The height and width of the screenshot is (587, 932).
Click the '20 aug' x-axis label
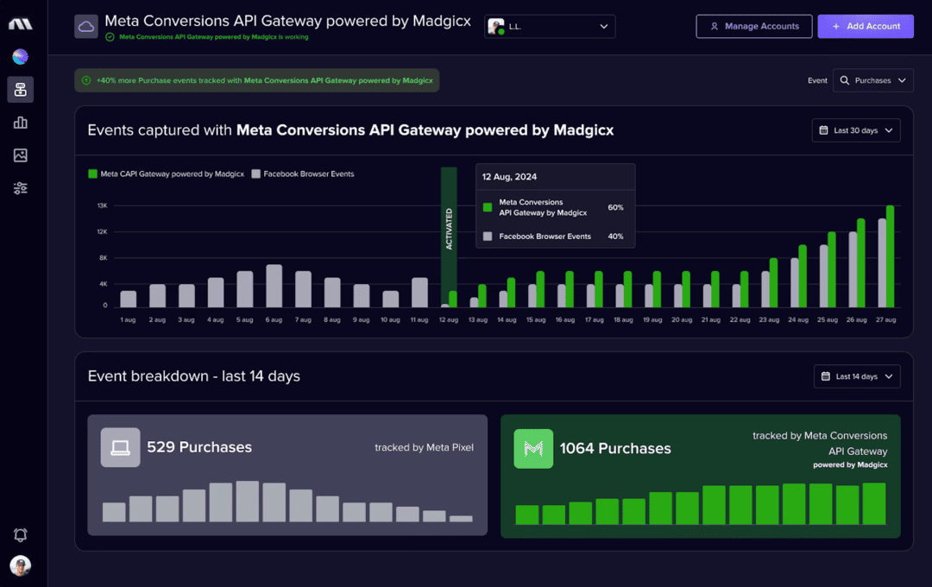pyautogui.click(x=682, y=320)
